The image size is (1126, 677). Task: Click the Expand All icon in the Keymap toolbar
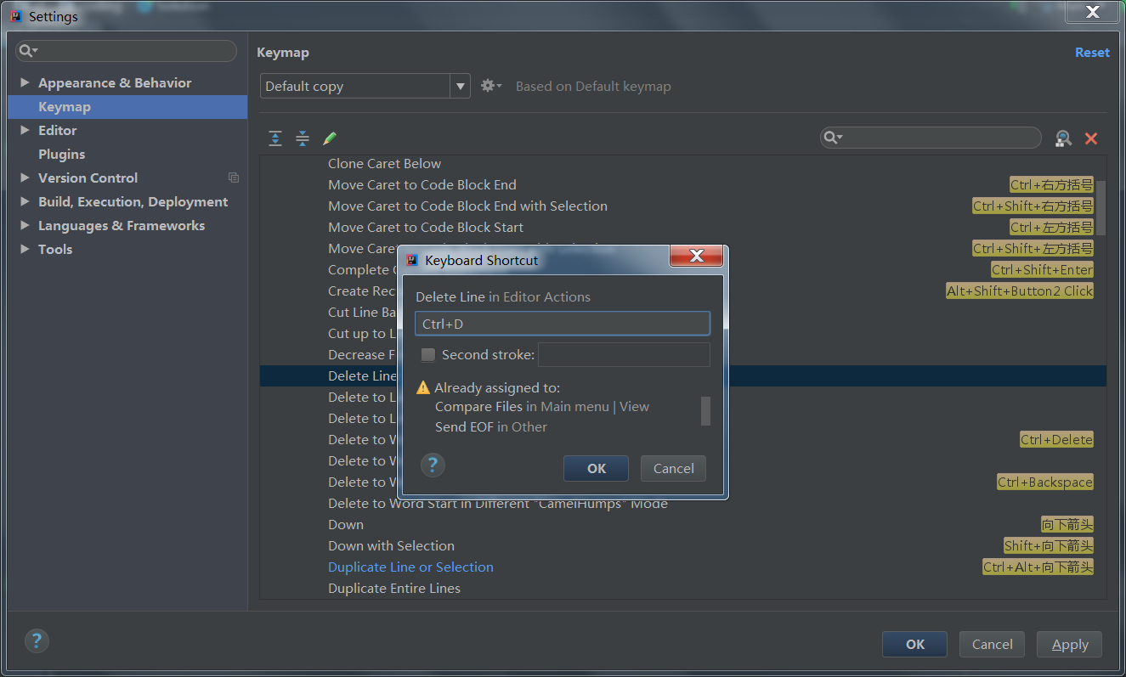[275, 138]
